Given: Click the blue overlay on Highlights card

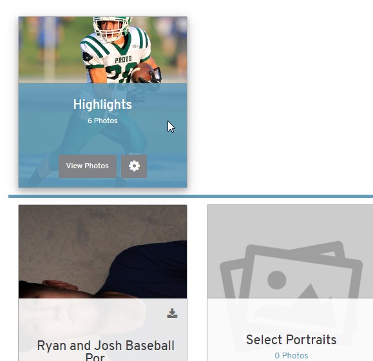Looking at the screenshot, I should (103, 135).
